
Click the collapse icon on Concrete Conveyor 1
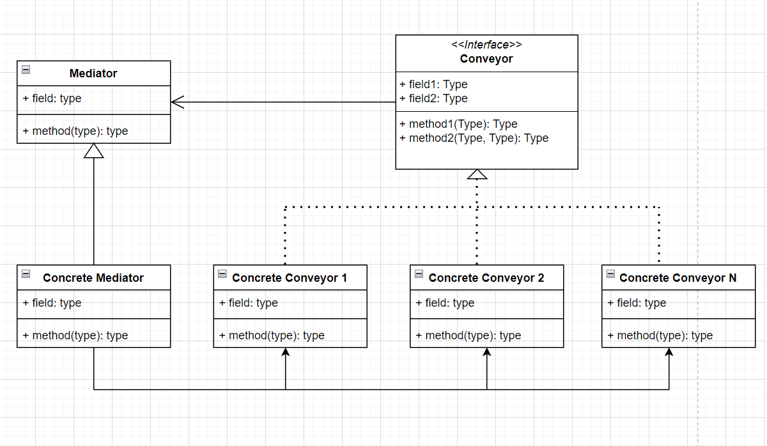(222, 273)
